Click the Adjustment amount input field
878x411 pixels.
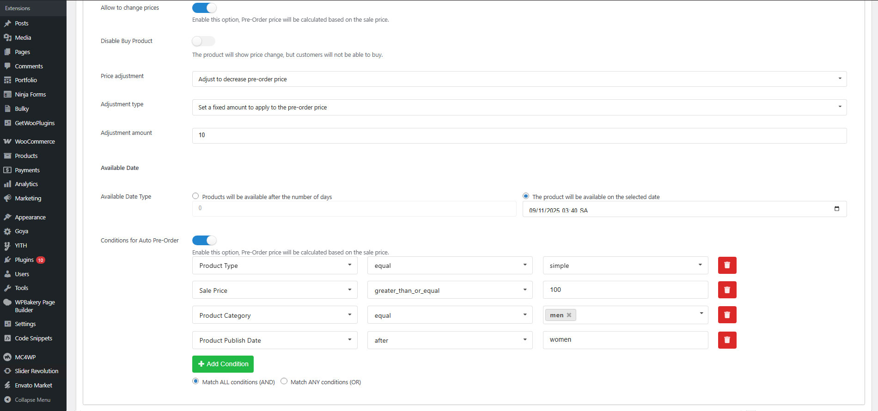pyautogui.click(x=519, y=135)
